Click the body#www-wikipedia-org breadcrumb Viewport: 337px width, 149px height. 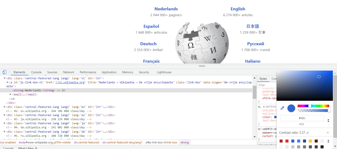tap(45, 142)
